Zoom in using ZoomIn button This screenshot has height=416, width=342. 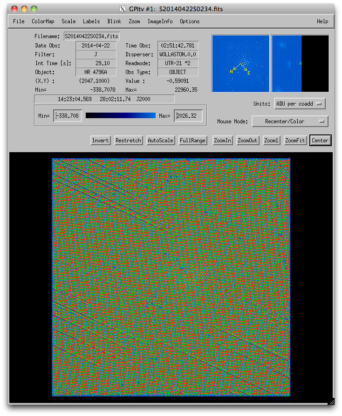pyautogui.click(x=222, y=141)
